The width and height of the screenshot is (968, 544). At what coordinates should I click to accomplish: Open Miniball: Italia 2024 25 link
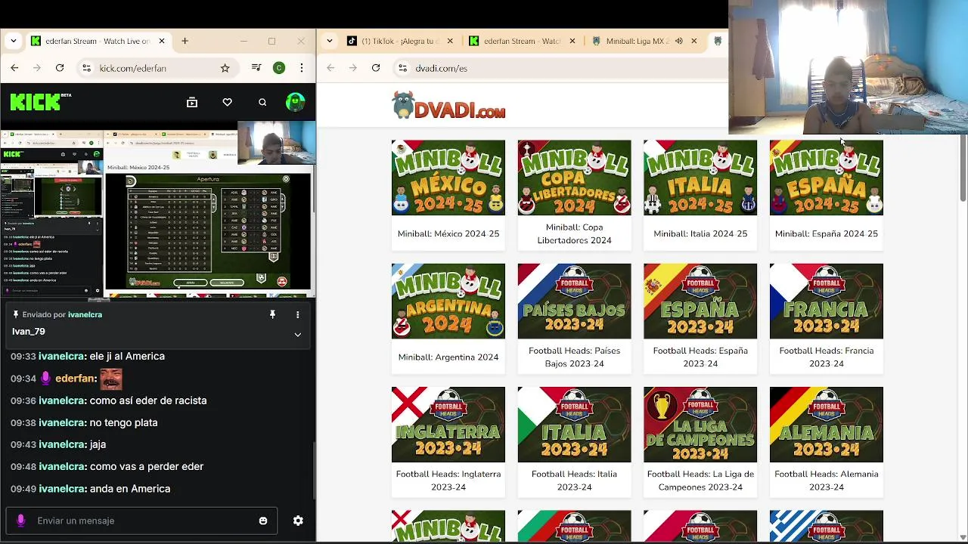coord(700,233)
